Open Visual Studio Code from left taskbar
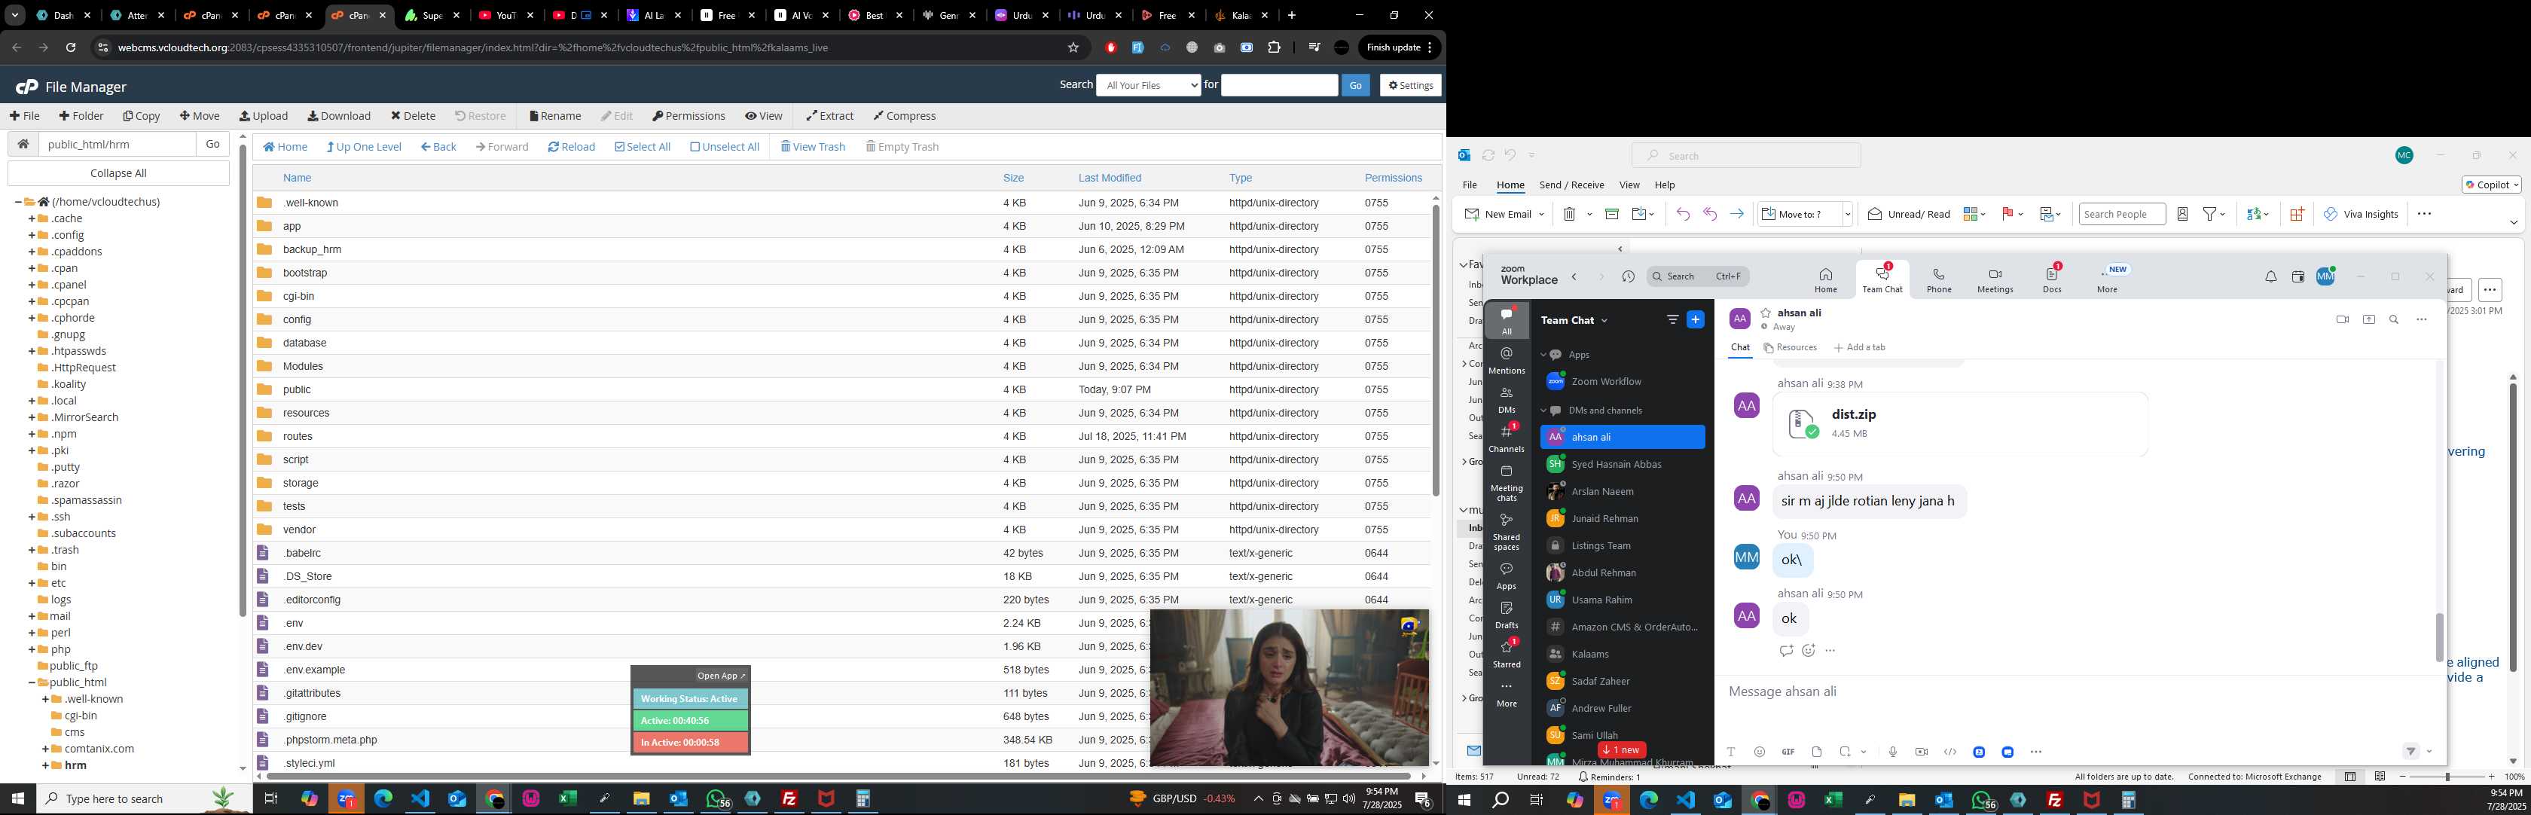This screenshot has height=815, width=2531. pos(420,799)
